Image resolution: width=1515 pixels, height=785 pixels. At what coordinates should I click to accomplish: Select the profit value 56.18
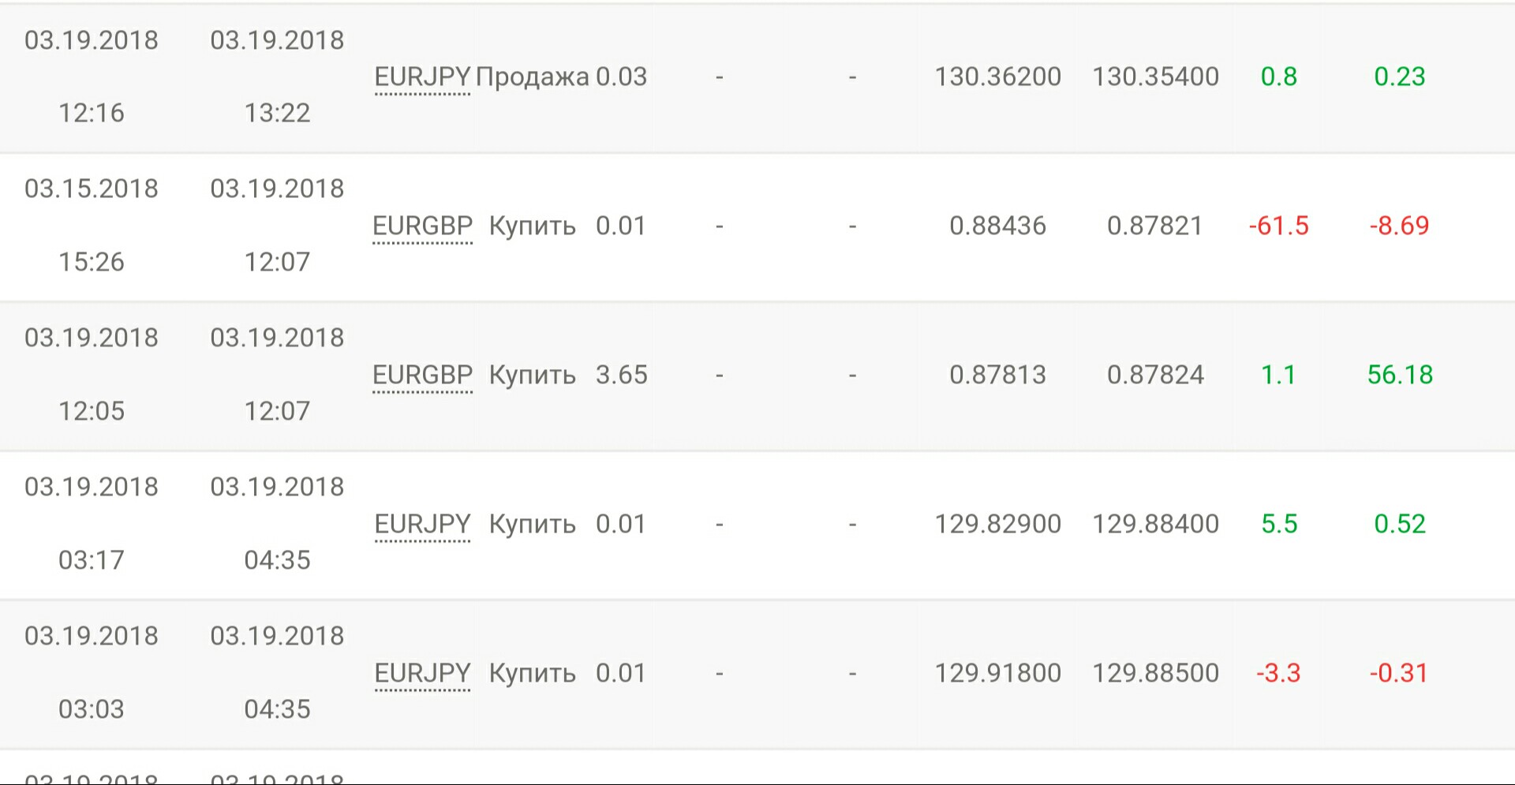click(1400, 375)
